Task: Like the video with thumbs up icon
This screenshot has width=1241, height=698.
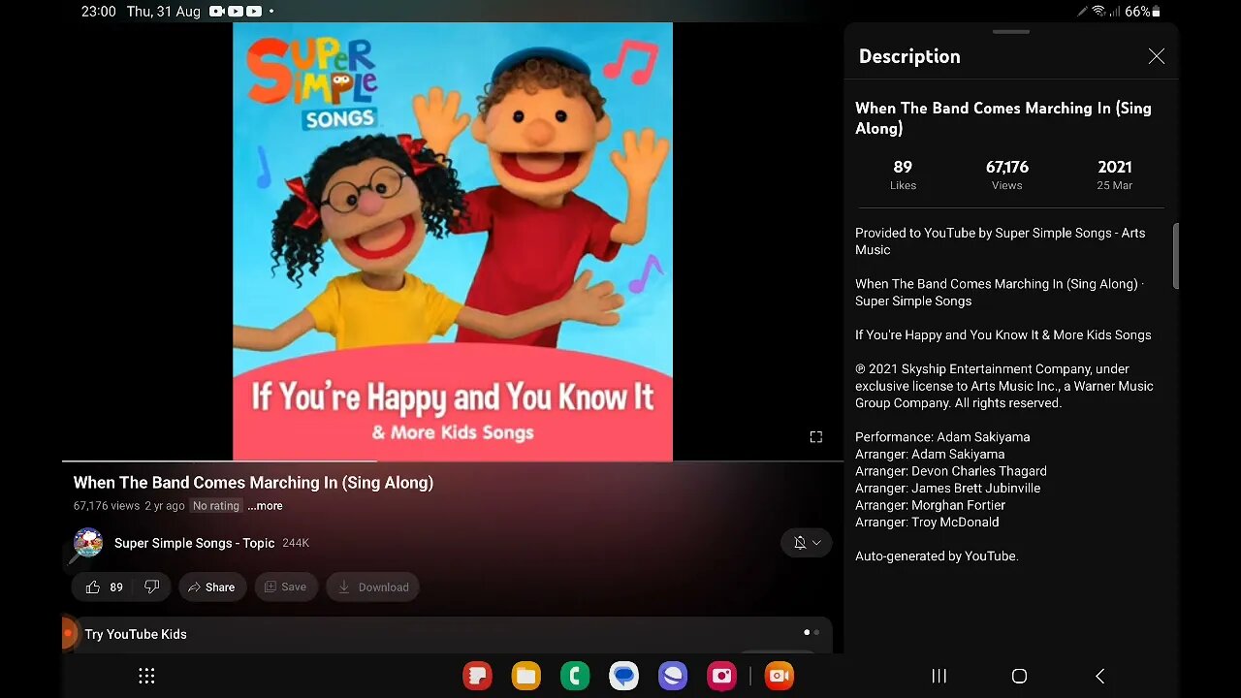Action: coord(94,587)
